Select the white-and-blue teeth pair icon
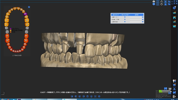The height and width of the screenshot is (100, 178). 174,81
